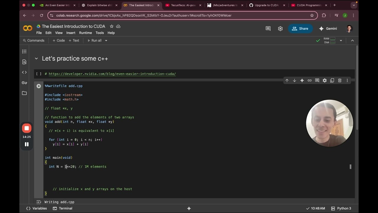
Task: Reload the browser page
Action: tap(41, 15)
